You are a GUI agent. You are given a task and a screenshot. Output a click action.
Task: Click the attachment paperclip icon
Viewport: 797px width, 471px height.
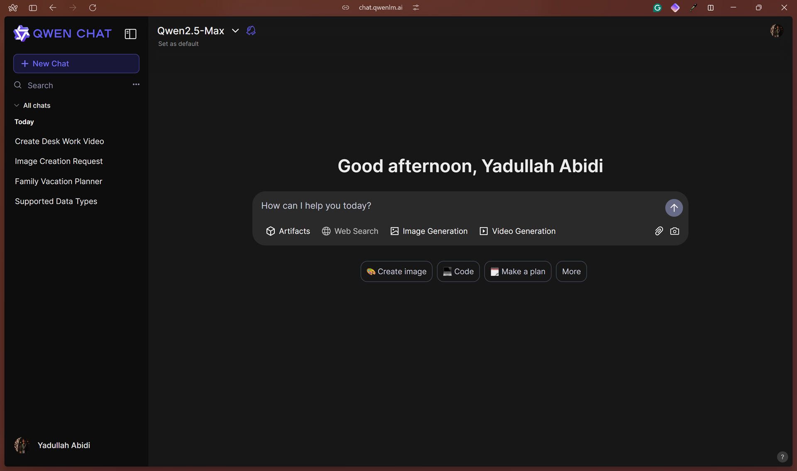(x=658, y=230)
